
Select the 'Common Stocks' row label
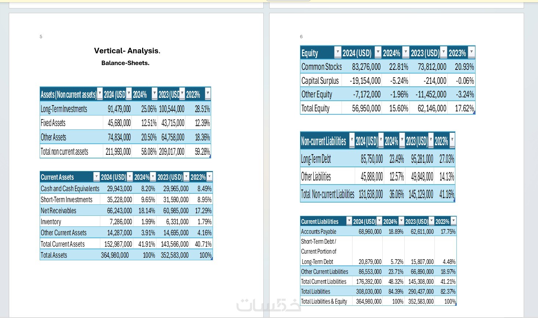click(x=321, y=67)
